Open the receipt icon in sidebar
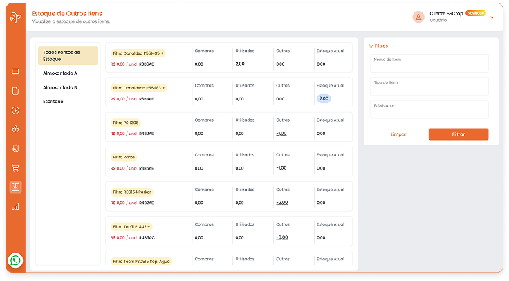 pyautogui.click(x=15, y=148)
